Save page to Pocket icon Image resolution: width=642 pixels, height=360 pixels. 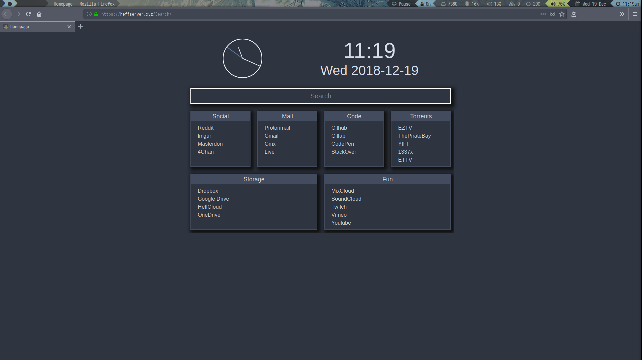552,14
